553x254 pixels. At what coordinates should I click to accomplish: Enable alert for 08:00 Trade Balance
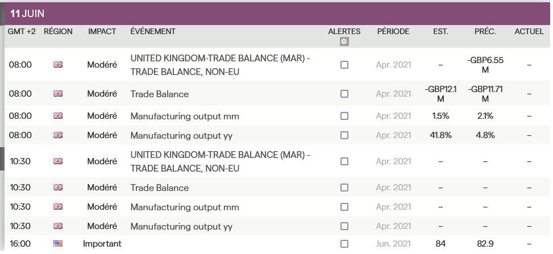click(344, 94)
